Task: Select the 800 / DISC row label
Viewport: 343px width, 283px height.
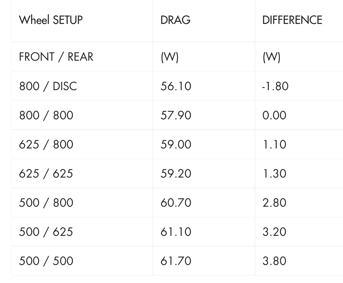Action: point(48,86)
